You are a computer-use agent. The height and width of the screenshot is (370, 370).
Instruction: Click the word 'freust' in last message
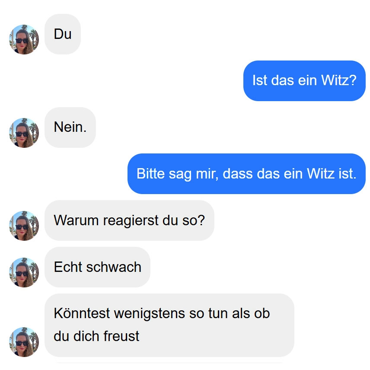(121, 336)
